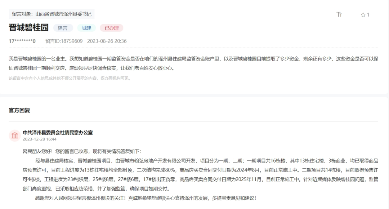Click the post date 2023-08-26 20:36

[x=107, y=41]
